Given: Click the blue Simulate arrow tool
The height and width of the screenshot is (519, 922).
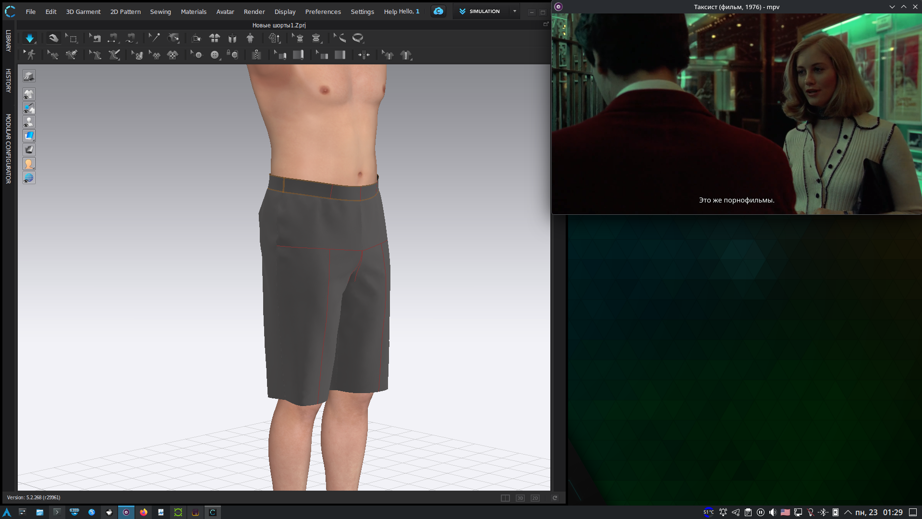Looking at the screenshot, I should tap(30, 38).
